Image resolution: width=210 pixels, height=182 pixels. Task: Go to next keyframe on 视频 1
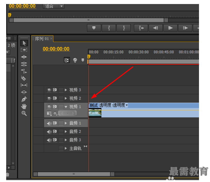click(73, 113)
